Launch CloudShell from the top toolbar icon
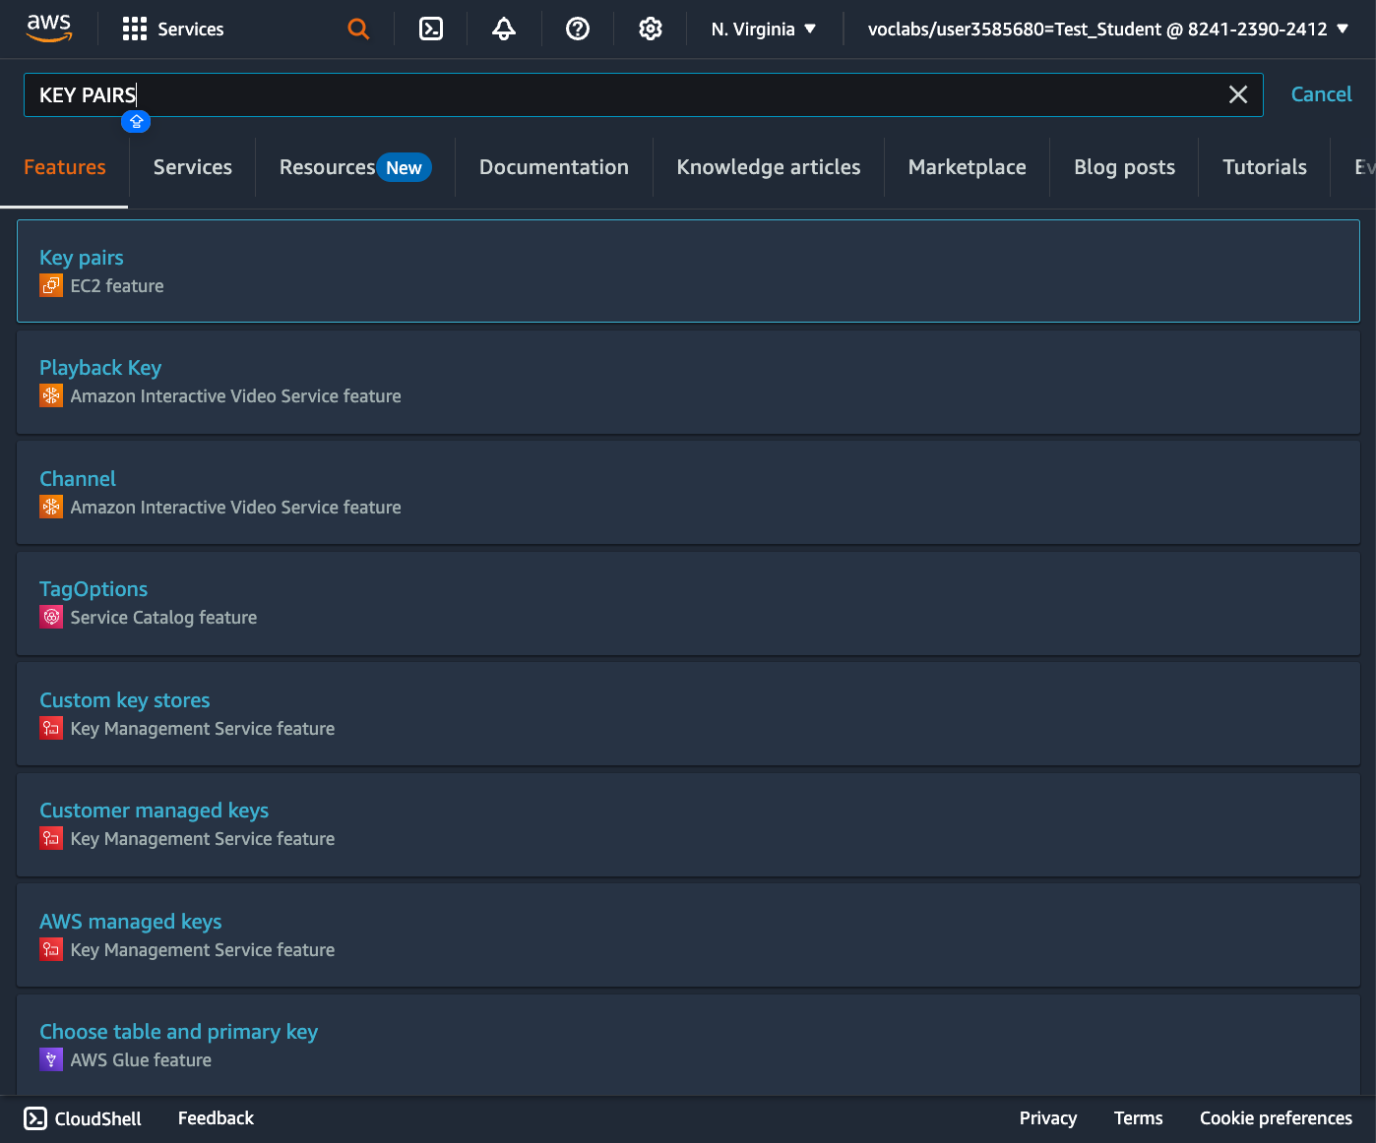1376x1143 pixels. pos(431,30)
